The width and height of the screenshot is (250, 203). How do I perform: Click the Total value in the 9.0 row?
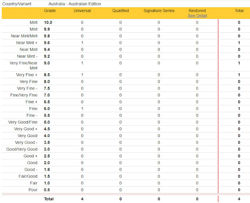point(239,63)
